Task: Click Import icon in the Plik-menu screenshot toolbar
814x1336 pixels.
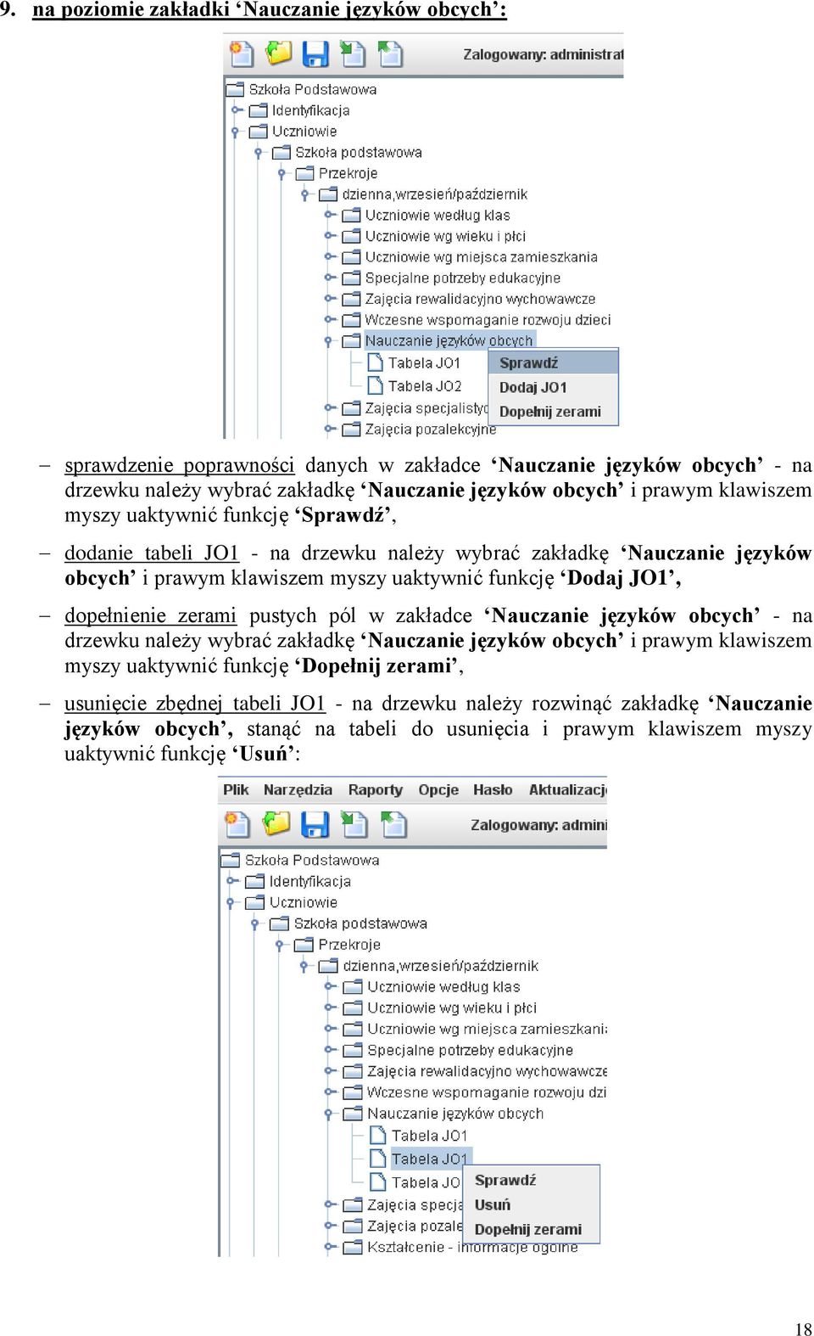Action: pyautogui.click(x=354, y=823)
